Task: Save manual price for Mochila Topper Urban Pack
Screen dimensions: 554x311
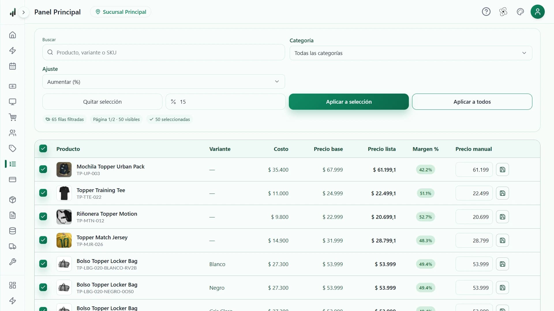Action: point(502,170)
